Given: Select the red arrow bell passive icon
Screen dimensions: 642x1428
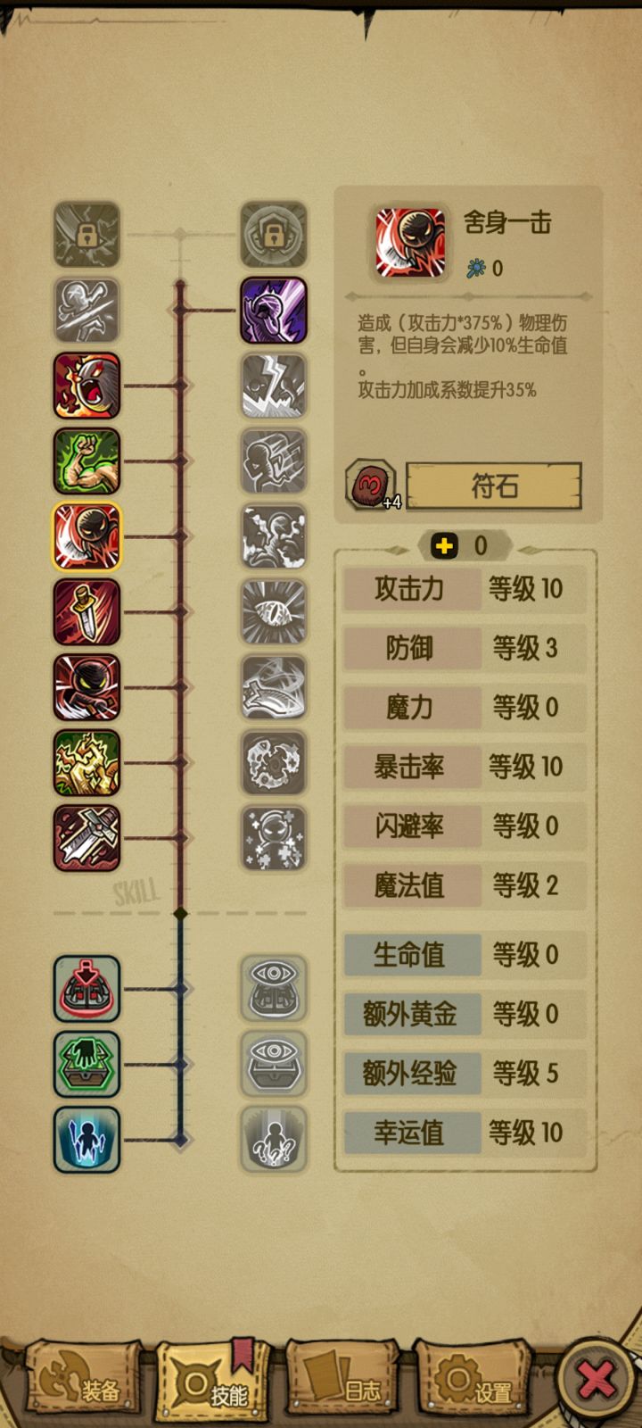Looking at the screenshot, I should (x=86, y=988).
